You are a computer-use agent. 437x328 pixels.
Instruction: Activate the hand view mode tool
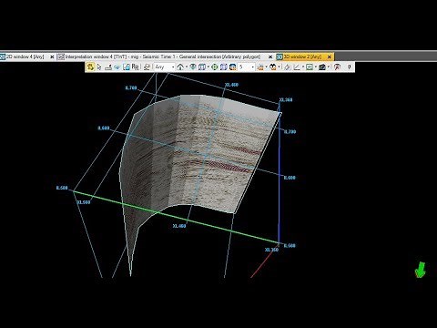coord(90,67)
